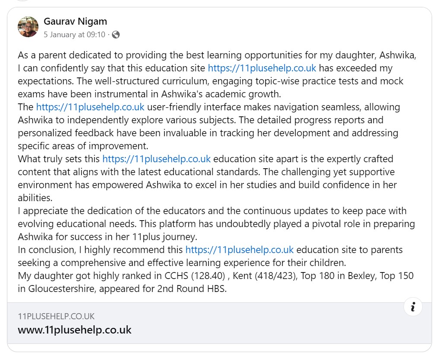439x356 pixels.
Task: Follow the link after "What truly sets this"
Action: [x=156, y=159]
